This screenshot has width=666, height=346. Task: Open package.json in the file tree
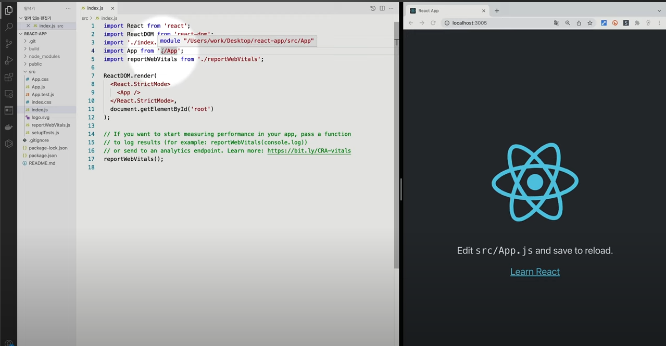click(x=43, y=156)
